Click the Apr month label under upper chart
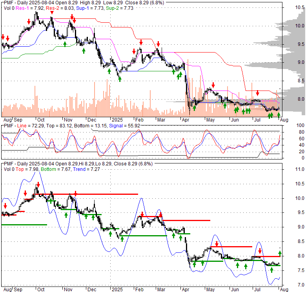Screen dimensions: 306x292 [186, 120]
